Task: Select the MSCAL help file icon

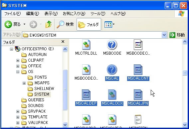Action: point(112,70)
